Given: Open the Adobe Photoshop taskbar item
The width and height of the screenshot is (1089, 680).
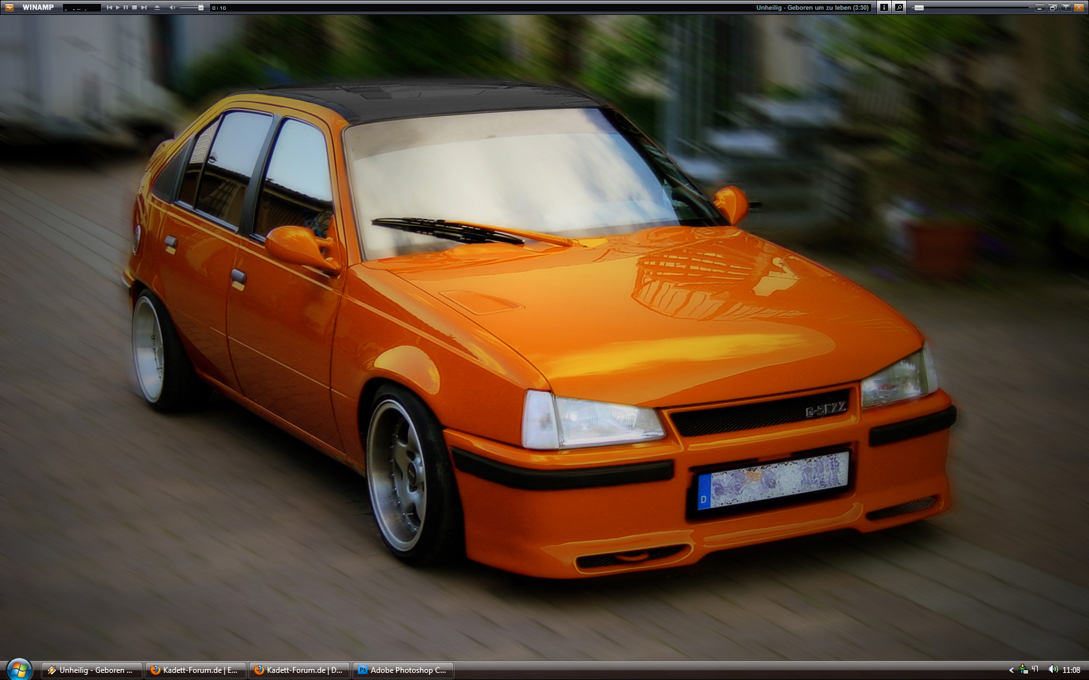Looking at the screenshot, I should coord(402,670).
